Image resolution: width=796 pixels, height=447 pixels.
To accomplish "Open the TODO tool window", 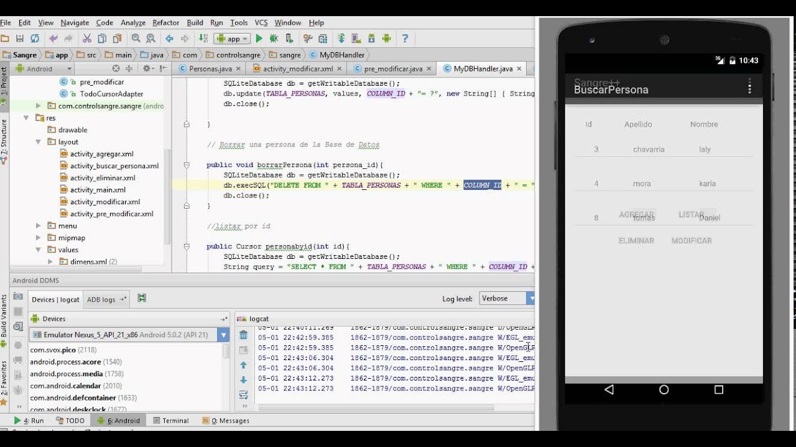I will click(70, 420).
